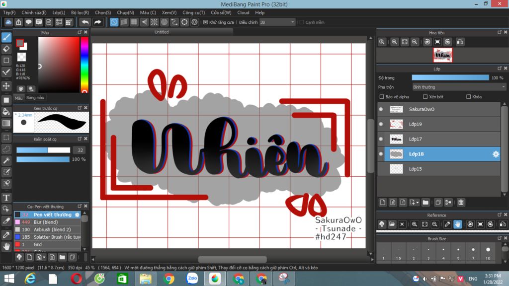The image size is (509, 286).
Task: Select the Eraser tool
Action: [x=6, y=49]
